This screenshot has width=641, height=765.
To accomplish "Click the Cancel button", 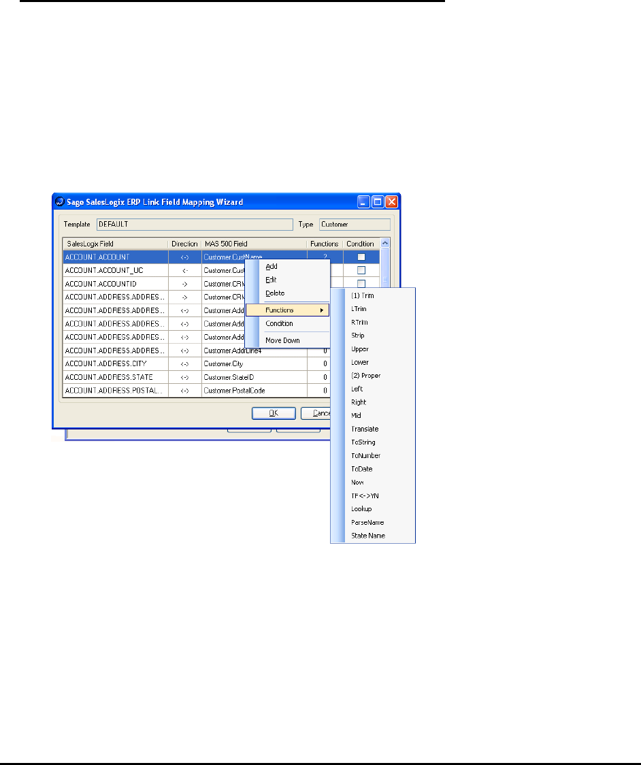I will tap(316, 413).
